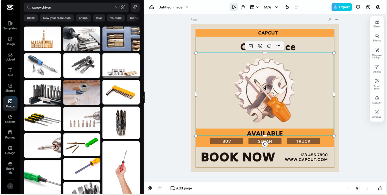Select the anime suggestion tag

coord(83,18)
